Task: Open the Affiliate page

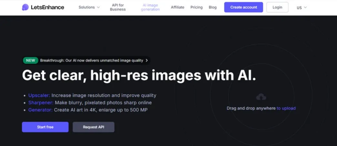Action: pyautogui.click(x=178, y=7)
